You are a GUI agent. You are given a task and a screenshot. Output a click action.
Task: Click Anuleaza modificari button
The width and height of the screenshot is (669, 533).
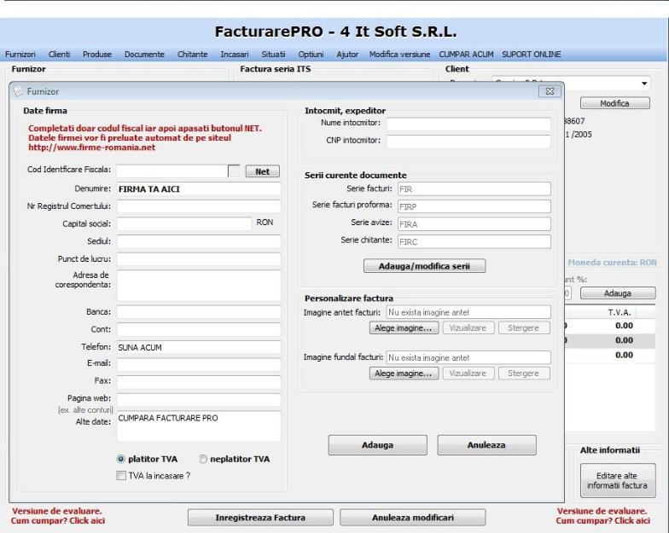coord(413,518)
